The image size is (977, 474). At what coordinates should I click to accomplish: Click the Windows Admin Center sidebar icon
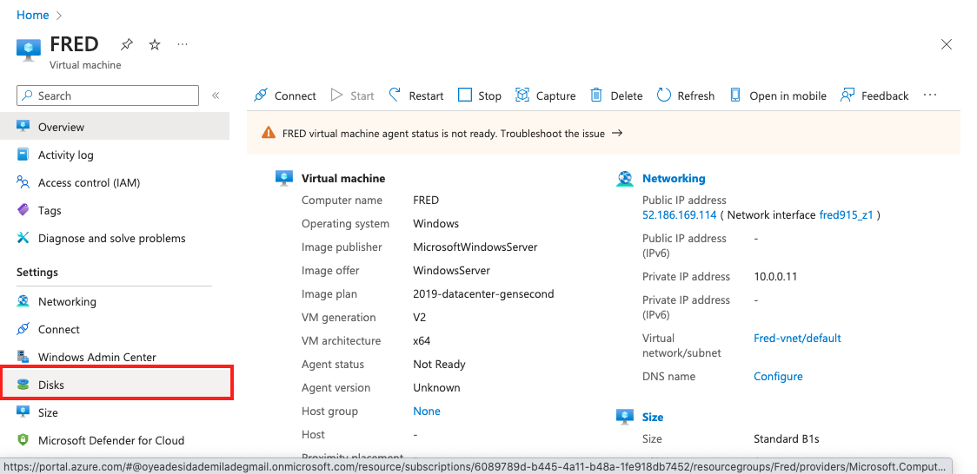(x=23, y=357)
